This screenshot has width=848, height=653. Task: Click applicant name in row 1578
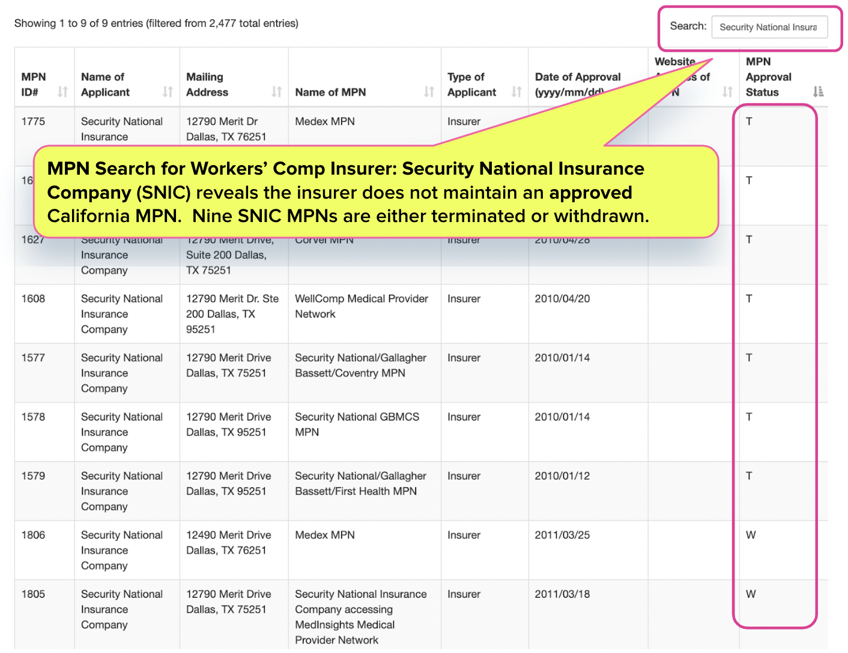coord(122,432)
